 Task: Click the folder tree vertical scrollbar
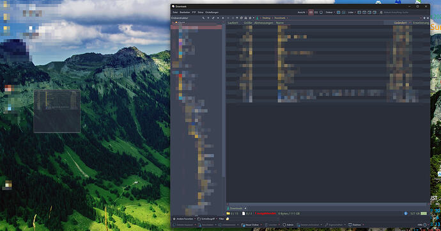(x=224, y=100)
